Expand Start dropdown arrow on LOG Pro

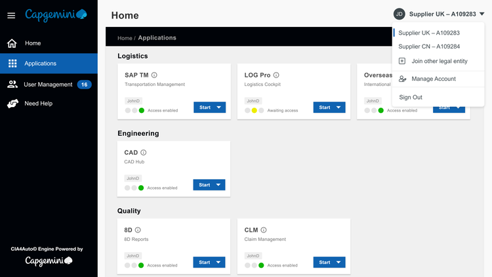pos(338,108)
